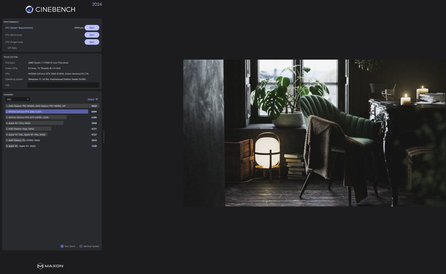This screenshot has height=274, width=446.
Task: Click the 8 Cores, 16 Threads text
Action: tap(45, 68)
